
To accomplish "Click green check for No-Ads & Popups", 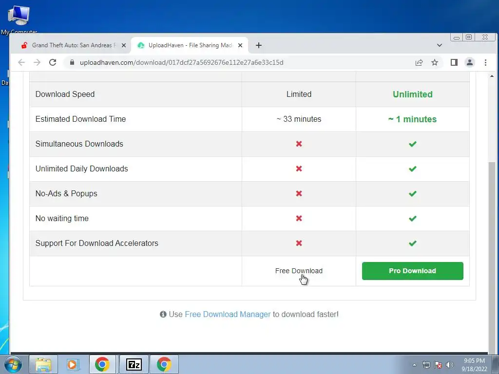I will pyautogui.click(x=412, y=194).
